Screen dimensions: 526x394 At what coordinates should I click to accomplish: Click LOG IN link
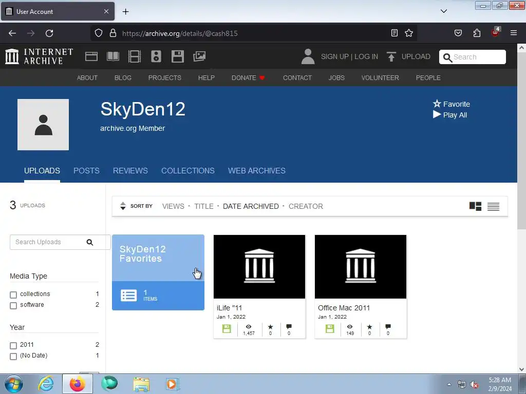point(366,56)
